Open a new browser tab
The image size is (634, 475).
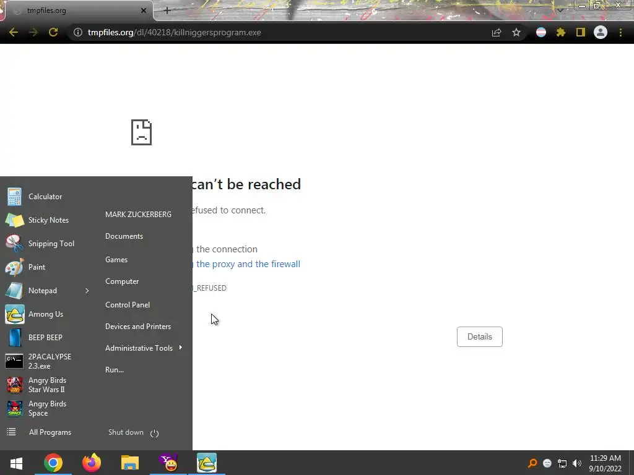tap(167, 11)
